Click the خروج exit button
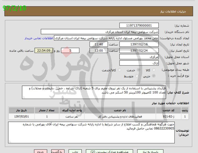The height and width of the screenshot is (153, 198). pyautogui.click(x=41, y=151)
